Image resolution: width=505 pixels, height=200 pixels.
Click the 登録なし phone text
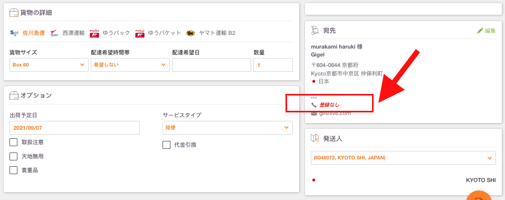click(x=329, y=105)
